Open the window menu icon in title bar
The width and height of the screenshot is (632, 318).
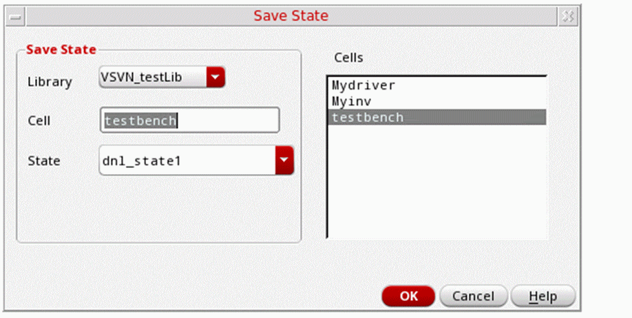coord(14,16)
